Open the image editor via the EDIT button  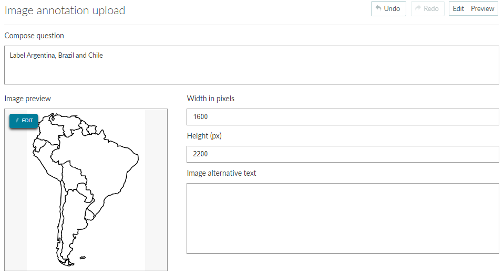pyautogui.click(x=24, y=121)
